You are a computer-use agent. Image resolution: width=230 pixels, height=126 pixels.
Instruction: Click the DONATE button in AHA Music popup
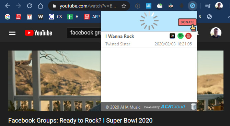click(x=187, y=22)
